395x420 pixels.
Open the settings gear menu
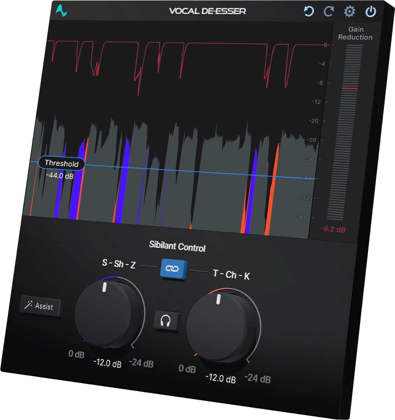pos(350,12)
